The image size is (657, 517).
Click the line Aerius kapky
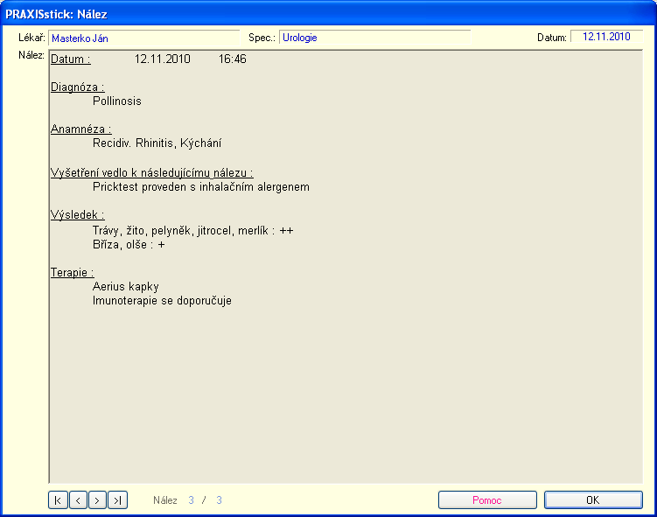[x=126, y=287]
